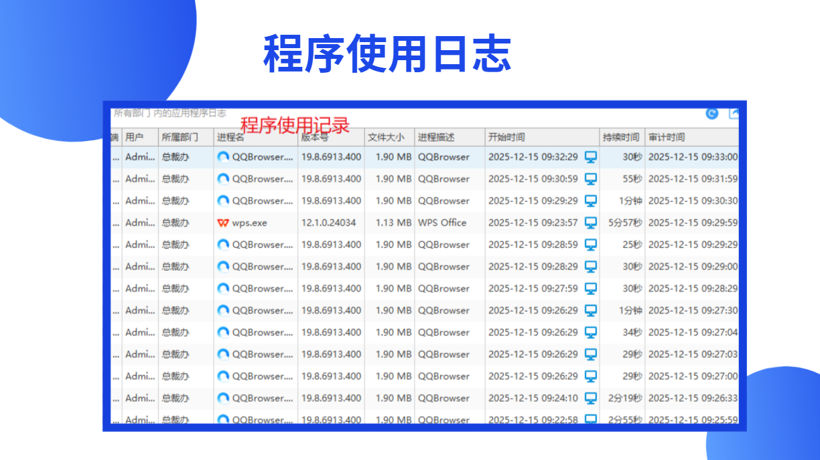Click the monitor icon in the wps.exe row
820x460 pixels.
(x=591, y=223)
